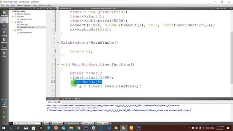Close the QTimer_class output tab
This screenshot has height=131, width=233.
tap(59, 102)
